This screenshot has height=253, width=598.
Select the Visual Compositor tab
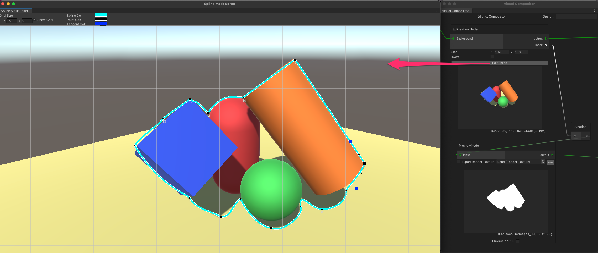click(455, 11)
